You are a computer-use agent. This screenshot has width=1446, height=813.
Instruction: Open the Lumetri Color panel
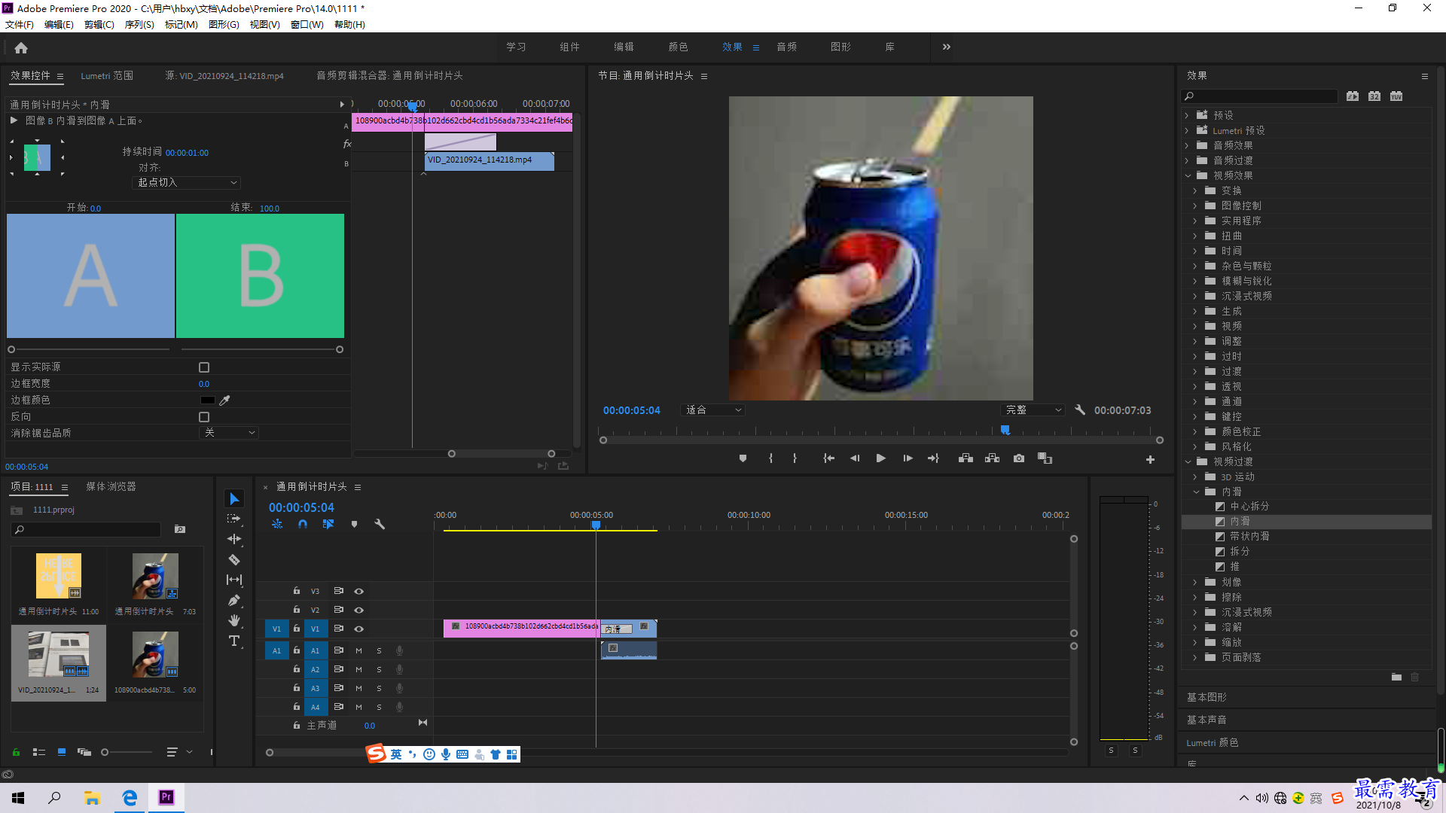1213,743
